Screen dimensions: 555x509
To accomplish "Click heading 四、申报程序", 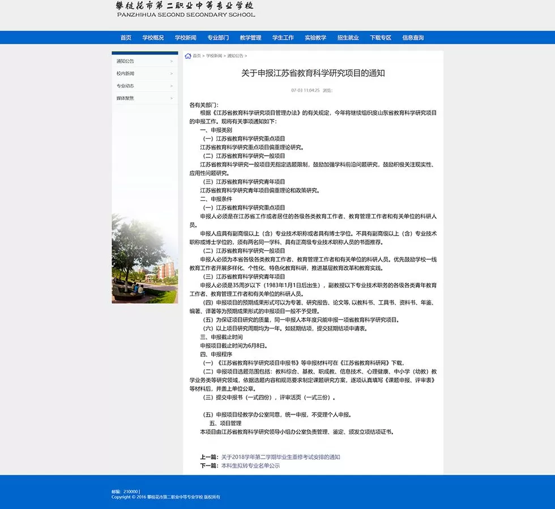I will pos(216,354).
